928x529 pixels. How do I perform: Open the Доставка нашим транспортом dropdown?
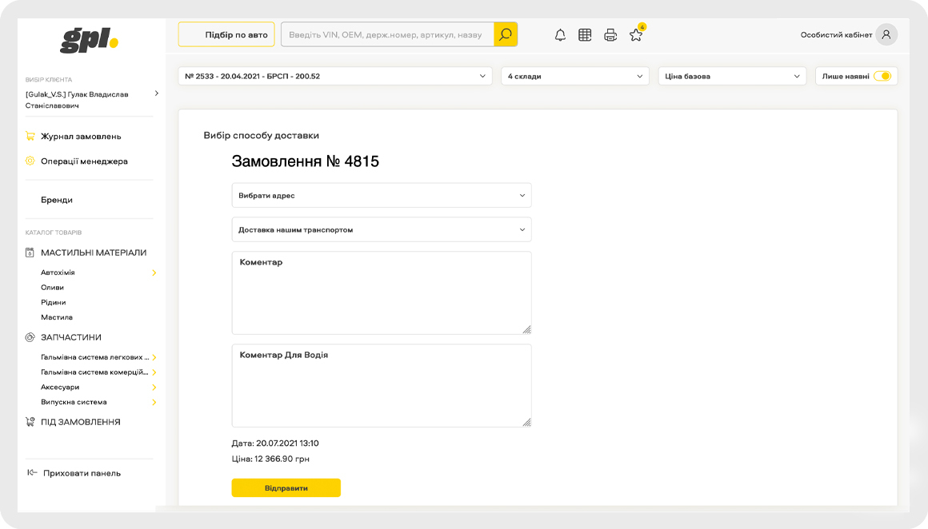click(x=381, y=230)
